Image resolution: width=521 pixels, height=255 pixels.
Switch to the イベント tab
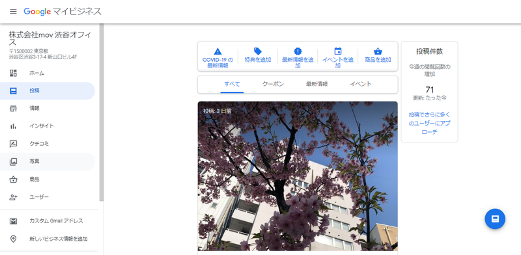click(361, 85)
